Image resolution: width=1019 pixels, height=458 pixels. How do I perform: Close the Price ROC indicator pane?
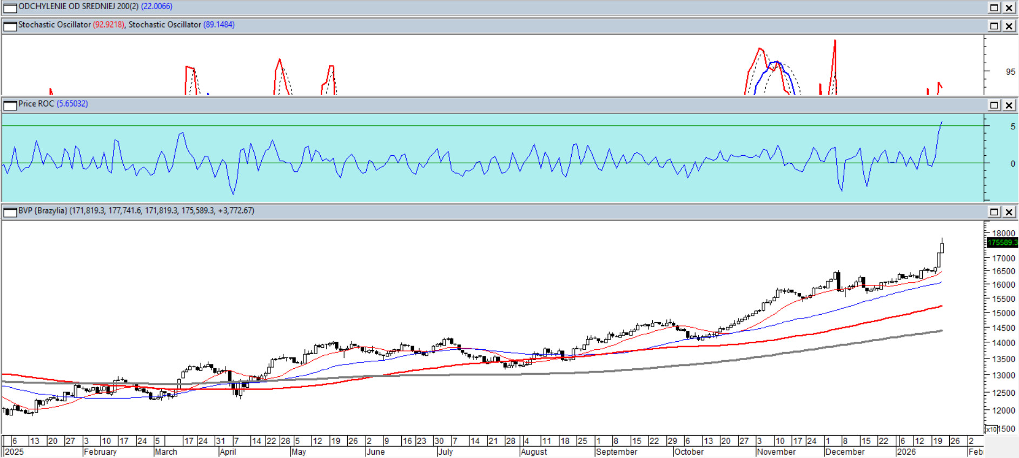1009,105
